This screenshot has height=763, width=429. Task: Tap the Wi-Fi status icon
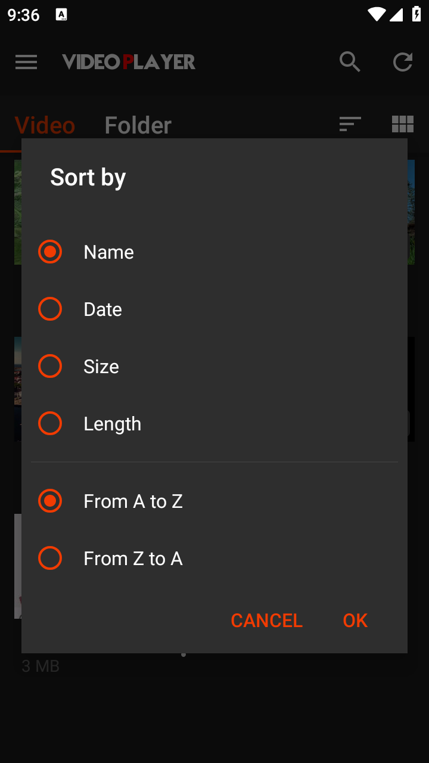point(377,14)
